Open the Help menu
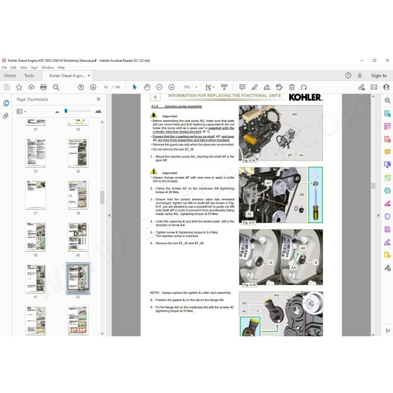 61,68
